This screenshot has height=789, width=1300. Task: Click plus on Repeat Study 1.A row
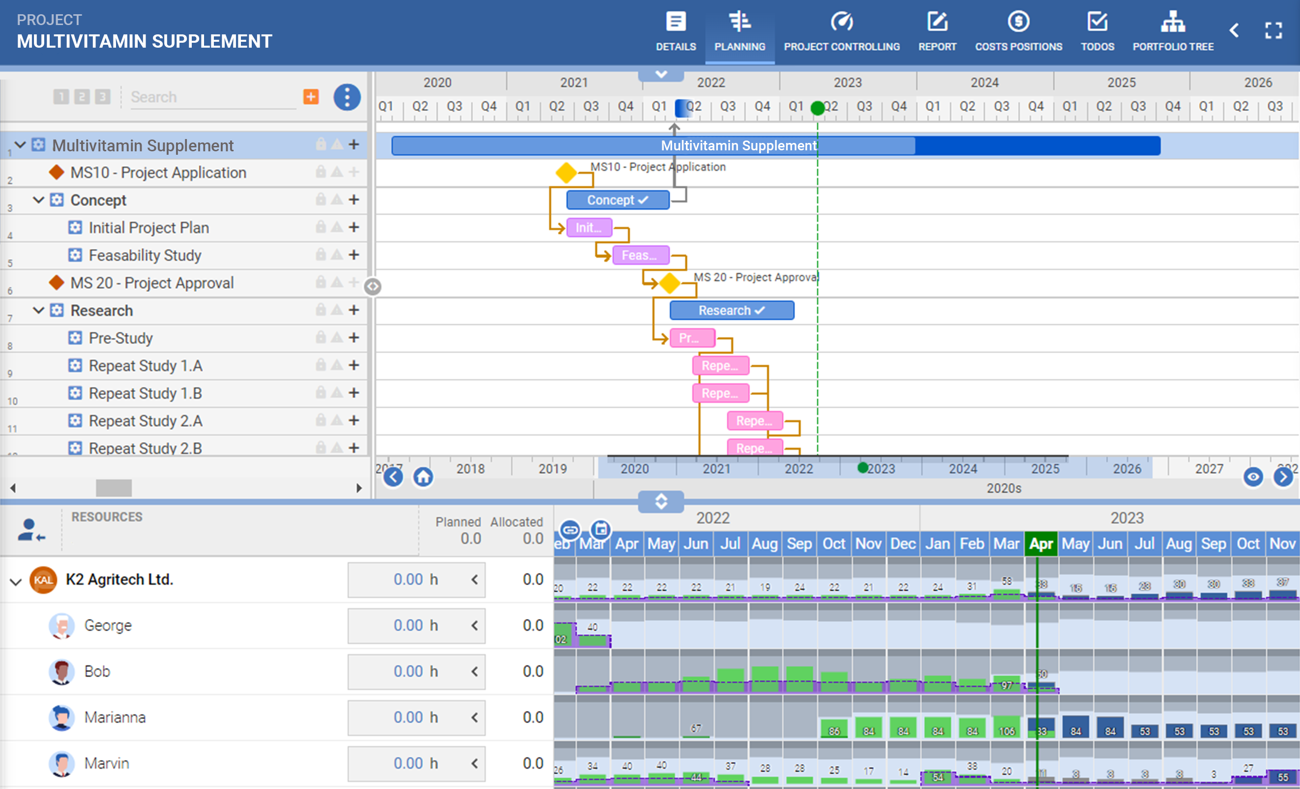pos(354,365)
